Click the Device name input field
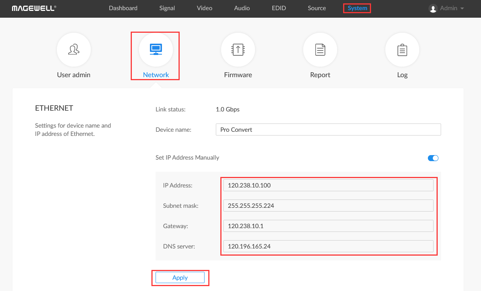 328,130
